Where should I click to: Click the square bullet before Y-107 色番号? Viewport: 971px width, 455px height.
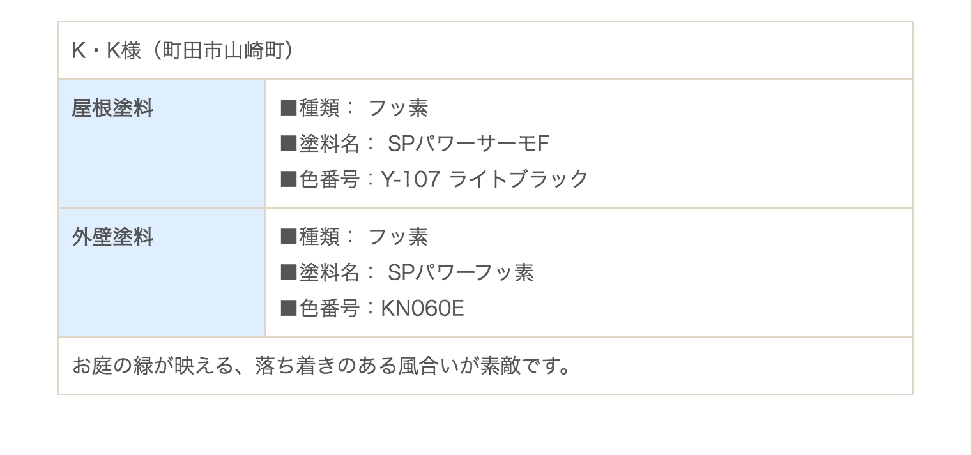tap(289, 179)
